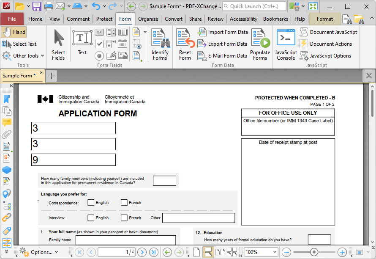Select the Barcode form field tool

coord(123,32)
